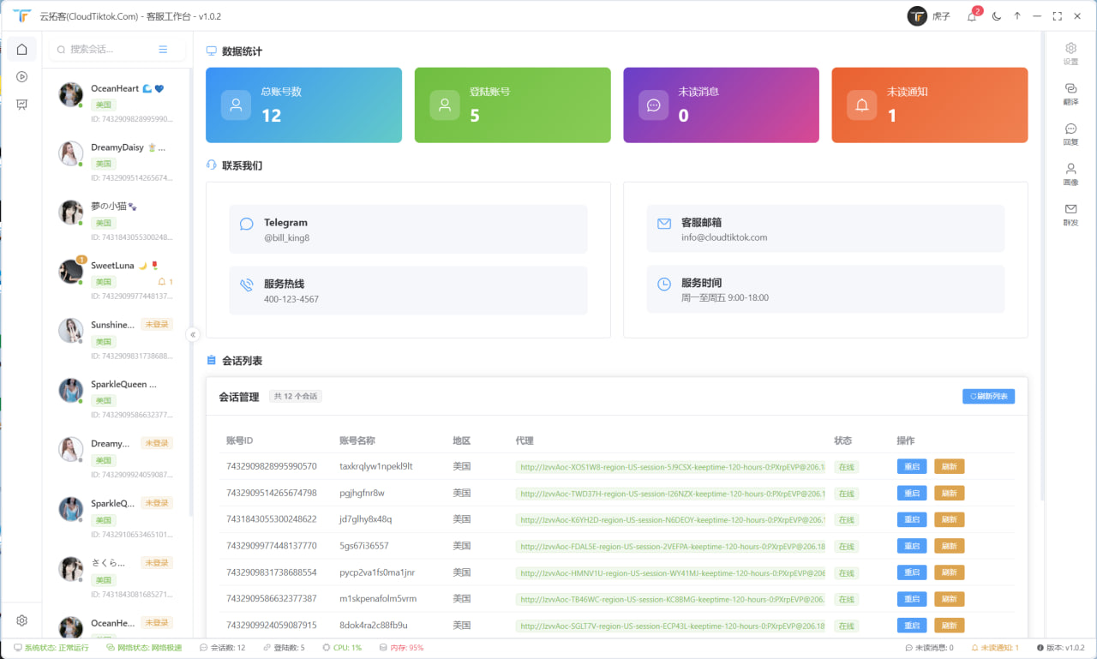Toggle dark mode with the moon icon

[995, 15]
